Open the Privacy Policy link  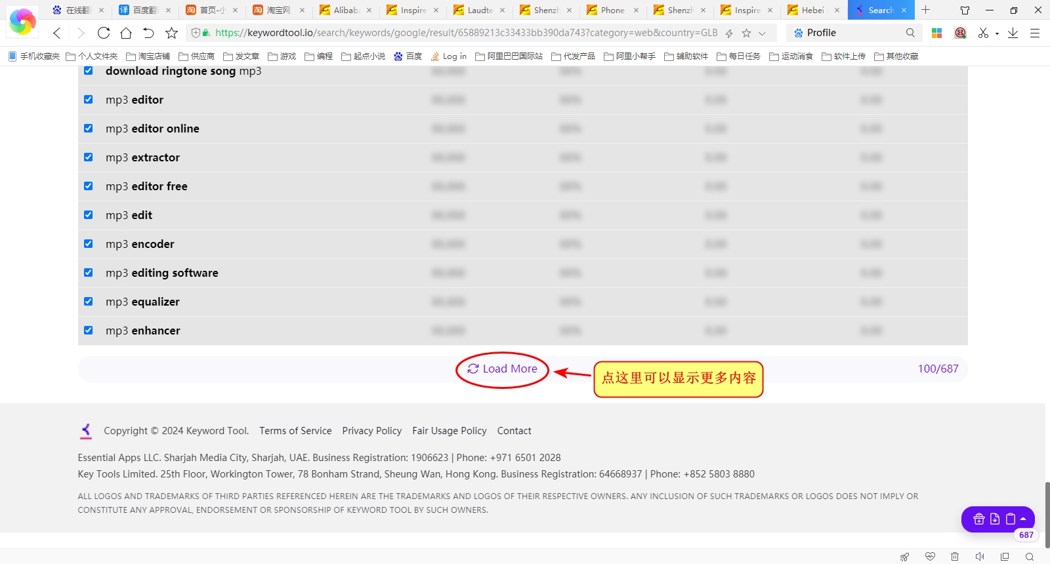(x=371, y=431)
